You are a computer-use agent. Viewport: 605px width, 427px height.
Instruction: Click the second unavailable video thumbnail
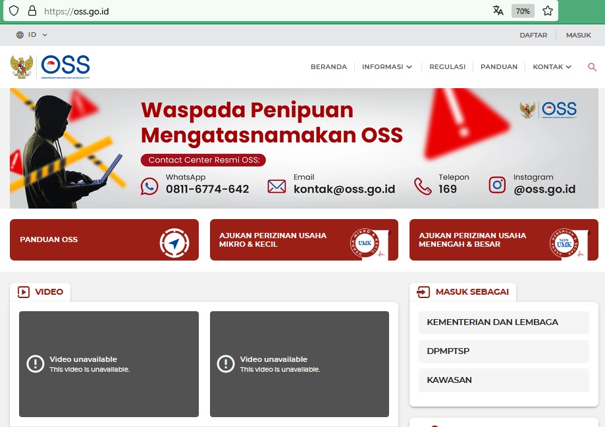pos(300,364)
